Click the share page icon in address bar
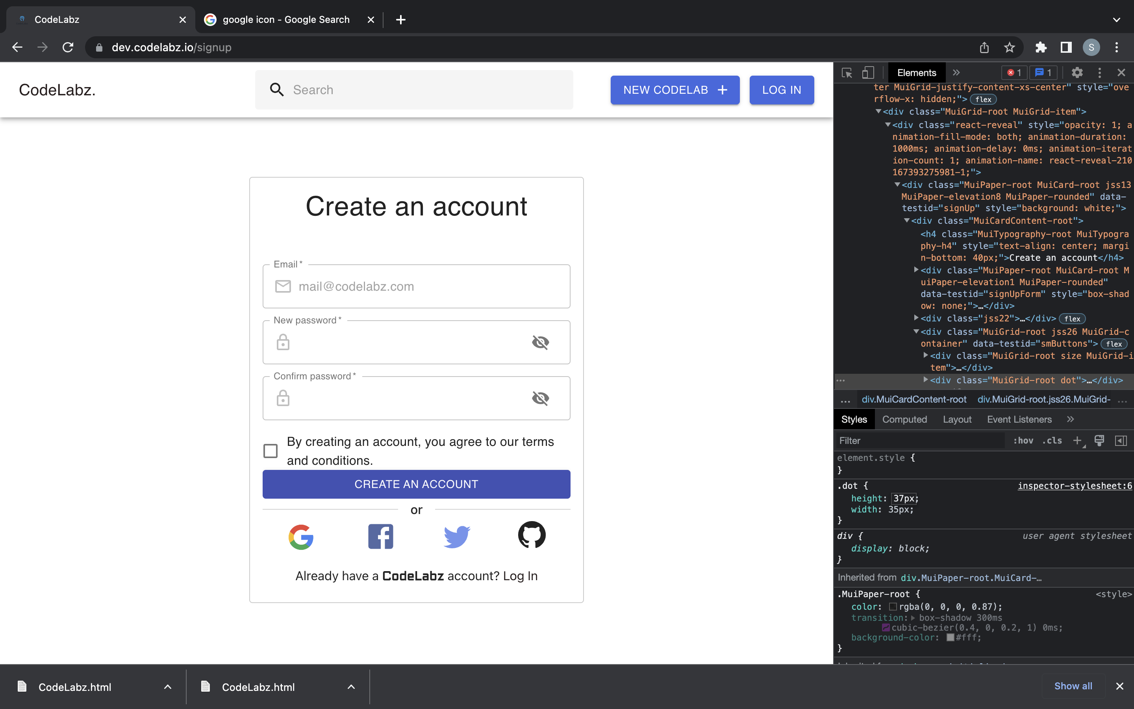This screenshot has height=709, width=1134. 984,47
